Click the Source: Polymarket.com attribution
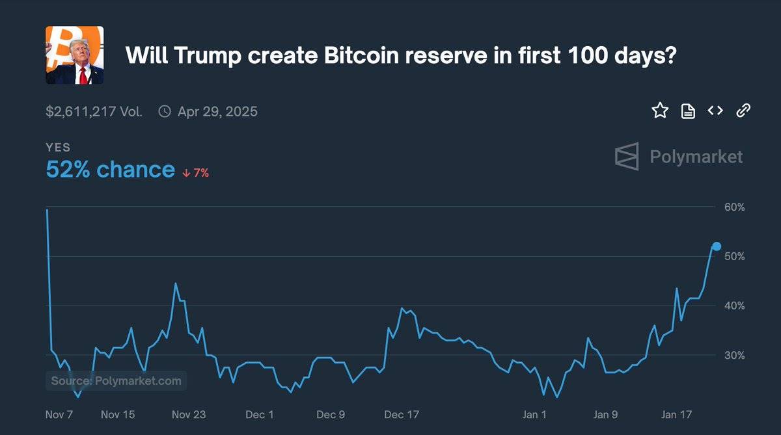This screenshot has width=781, height=435. [115, 380]
